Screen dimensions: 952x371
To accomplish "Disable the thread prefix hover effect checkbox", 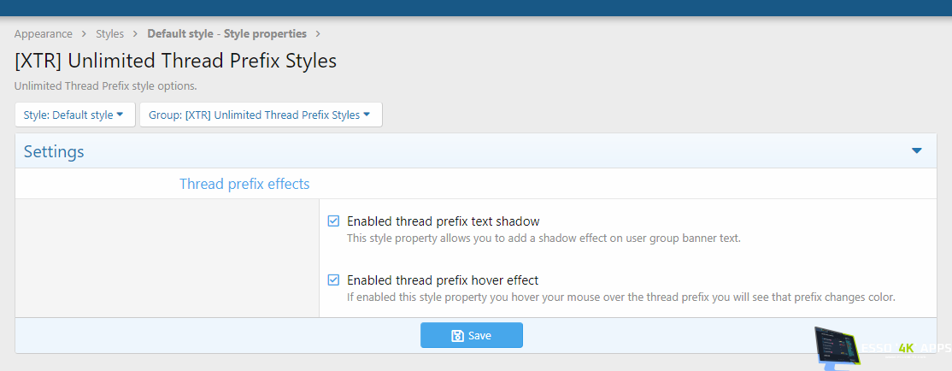I will point(334,280).
